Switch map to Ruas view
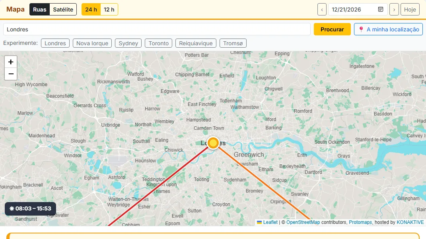Screen dimensions: 426x239 (40, 10)
